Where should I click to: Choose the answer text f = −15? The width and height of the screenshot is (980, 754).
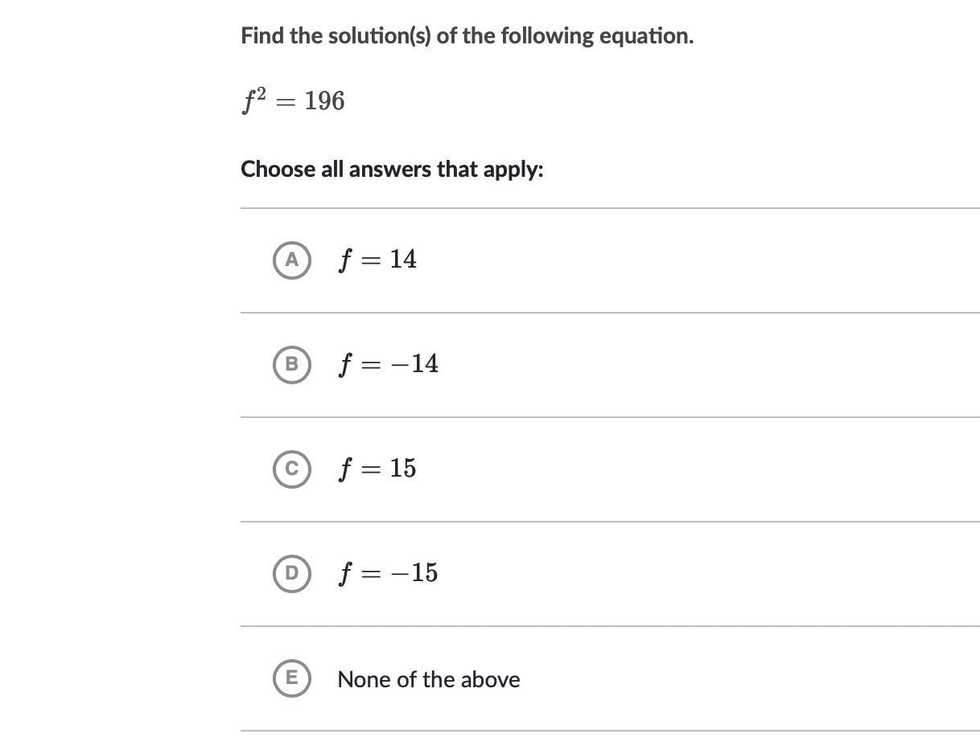pos(389,573)
